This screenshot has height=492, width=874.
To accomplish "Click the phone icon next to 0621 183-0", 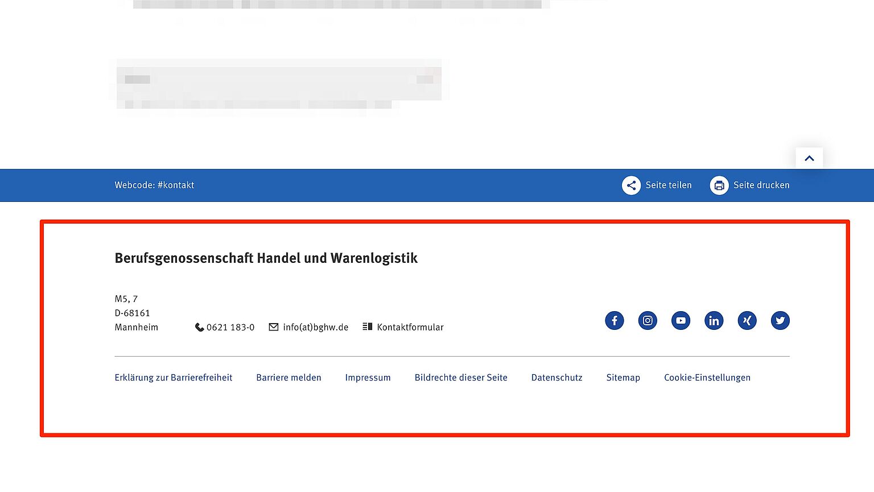I will [199, 327].
